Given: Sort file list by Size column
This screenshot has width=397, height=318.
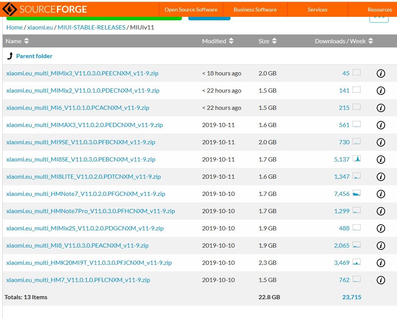Looking at the screenshot, I should tap(267, 41).
